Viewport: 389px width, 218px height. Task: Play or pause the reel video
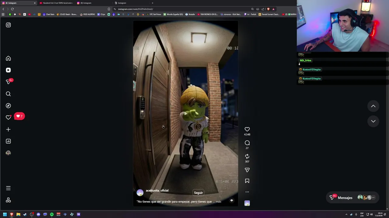point(185,114)
